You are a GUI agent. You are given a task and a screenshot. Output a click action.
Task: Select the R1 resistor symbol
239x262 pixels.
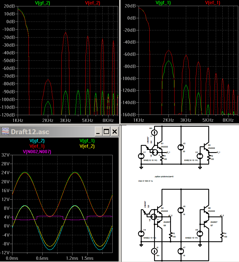tap(162, 158)
